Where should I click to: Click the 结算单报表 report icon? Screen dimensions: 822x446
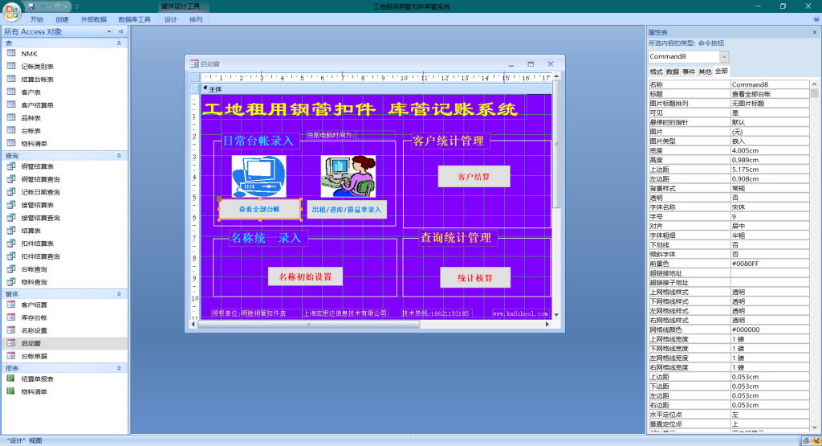click(x=11, y=378)
